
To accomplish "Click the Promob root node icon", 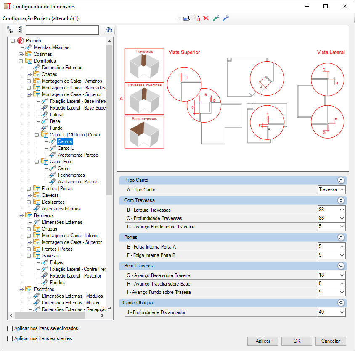I will point(21,41).
